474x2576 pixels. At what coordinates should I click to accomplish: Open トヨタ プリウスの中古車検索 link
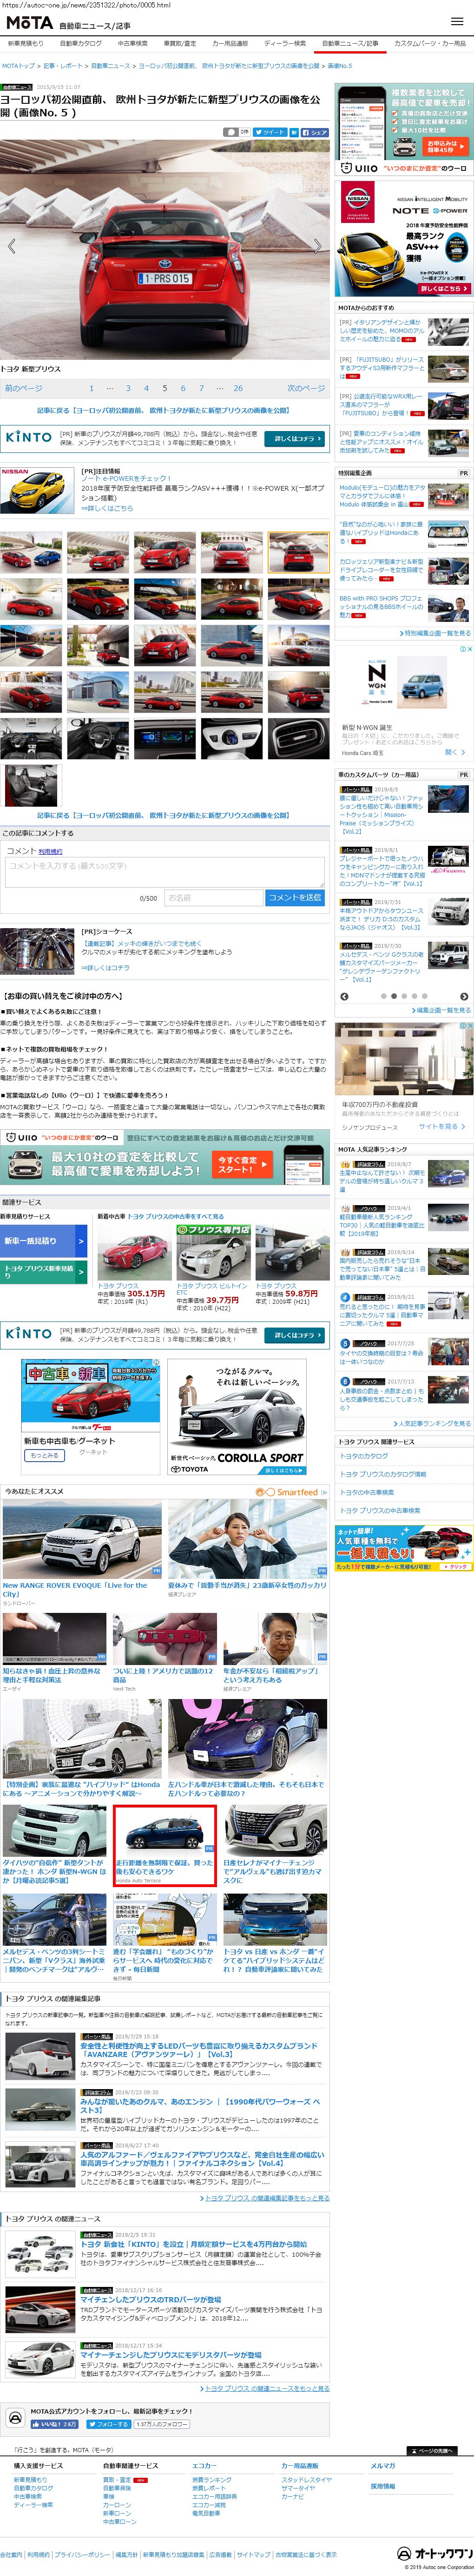tap(380, 1510)
